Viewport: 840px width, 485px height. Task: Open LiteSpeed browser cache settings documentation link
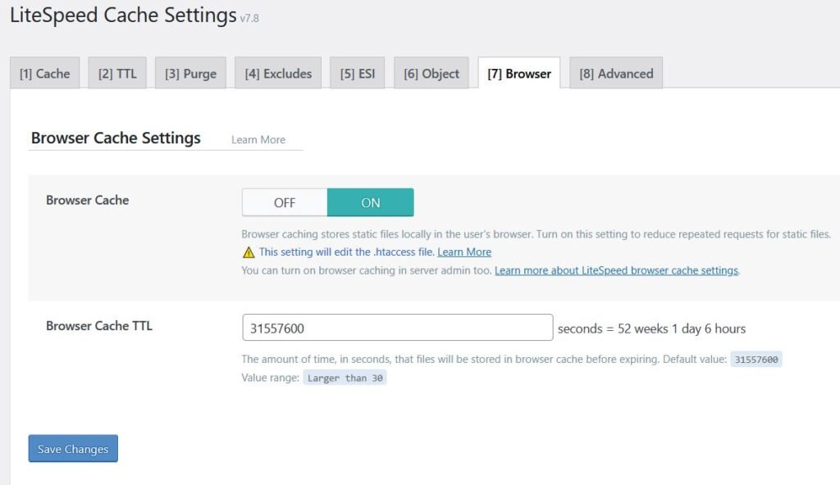(x=617, y=270)
